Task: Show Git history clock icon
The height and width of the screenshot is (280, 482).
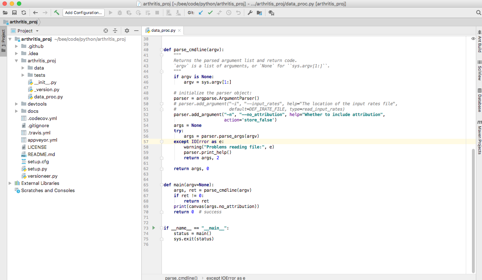Action: pos(229,13)
